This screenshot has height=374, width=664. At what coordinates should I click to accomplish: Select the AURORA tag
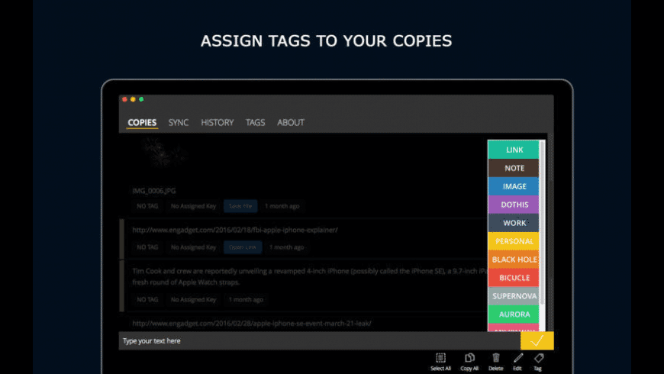point(514,314)
